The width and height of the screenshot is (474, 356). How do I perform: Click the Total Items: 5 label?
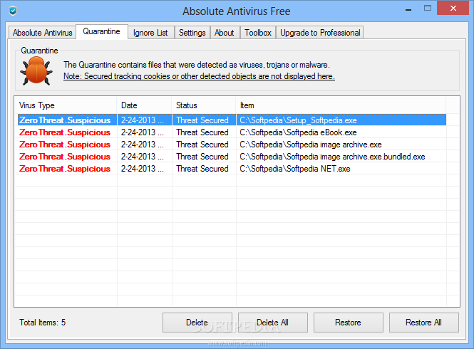click(x=42, y=323)
